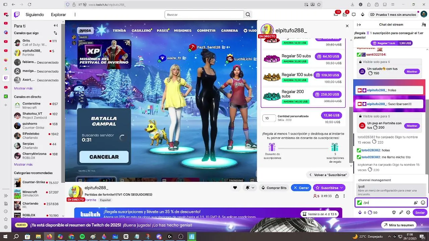
Task: Buy 200 gift subs for 258,00 US$
Action: pos(327,94)
